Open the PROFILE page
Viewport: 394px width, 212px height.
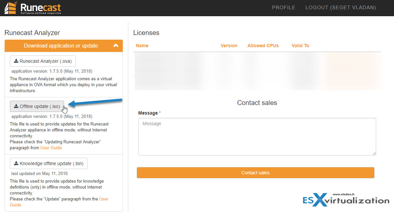(283, 8)
